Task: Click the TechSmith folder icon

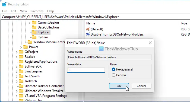Action: 21,76
